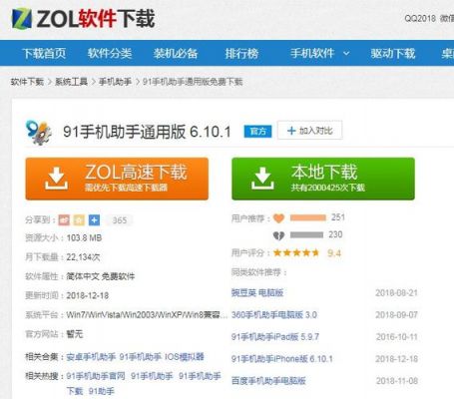
Task: Open 360手机助手电脑版 3.0 link
Action: click(274, 314)
